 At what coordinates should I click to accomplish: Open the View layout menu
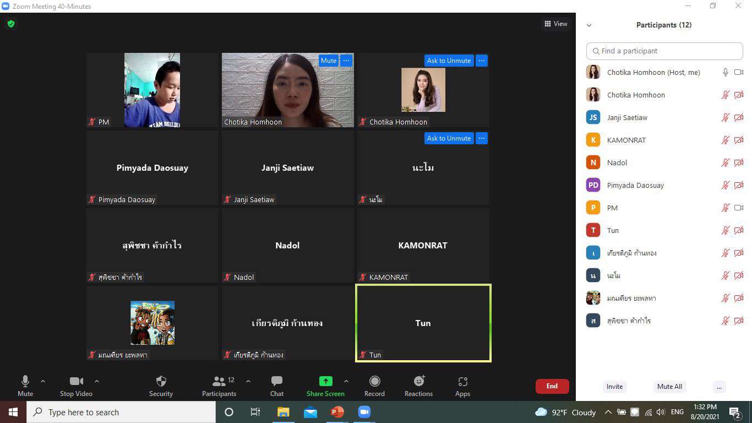click(x=555, y=24)
